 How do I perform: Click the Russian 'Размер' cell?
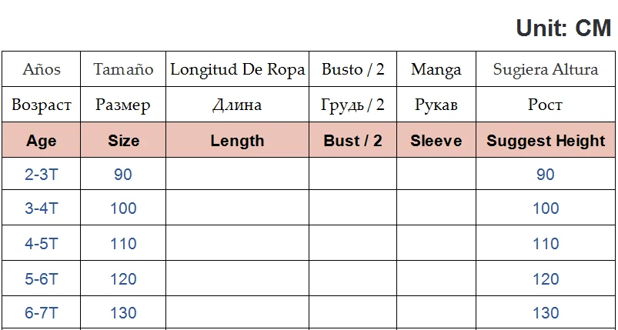point(123,105)
